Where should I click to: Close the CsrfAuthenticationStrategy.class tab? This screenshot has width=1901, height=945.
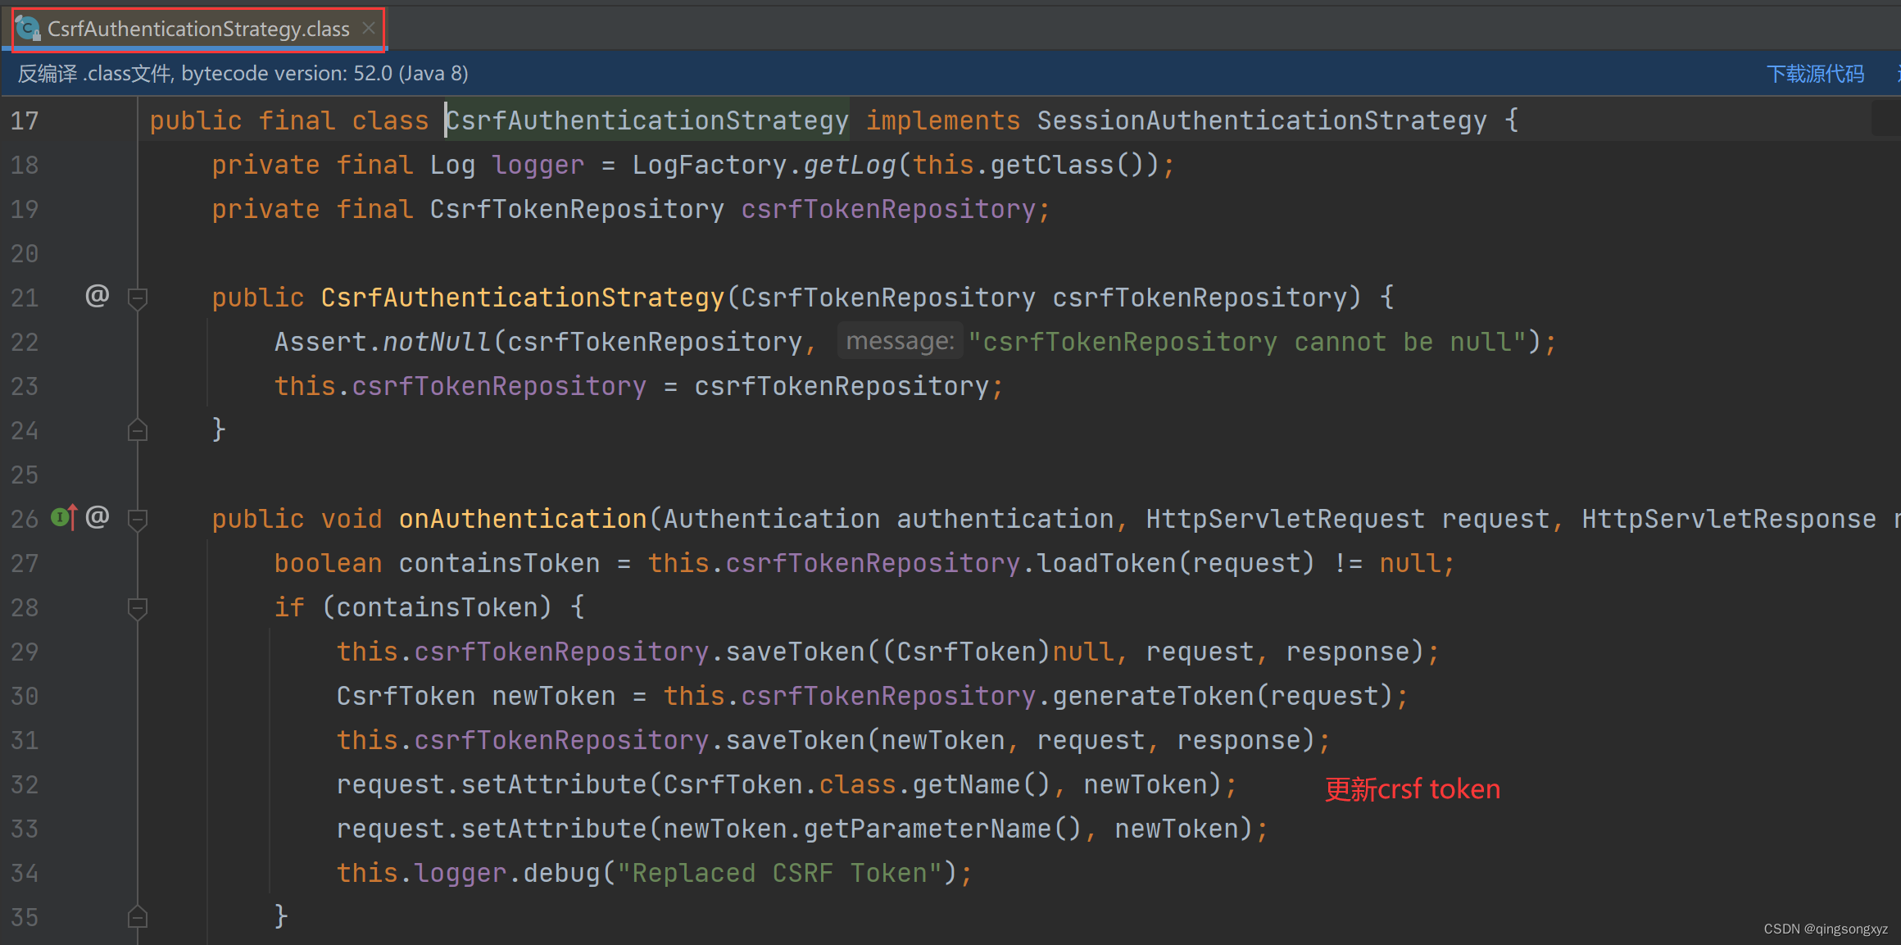(x=369, y=29)
